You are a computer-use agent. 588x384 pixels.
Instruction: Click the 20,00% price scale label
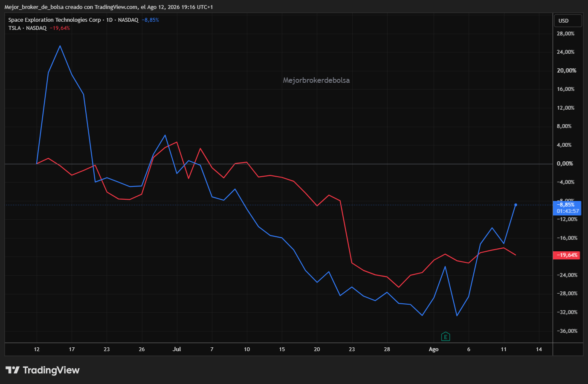(x=566, y=71)
